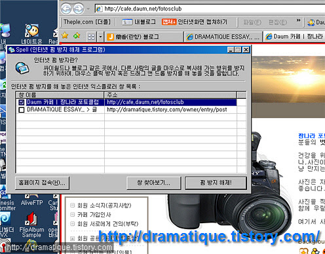
Task: Click the Spell title bar app icon
Action: (11, 50)
